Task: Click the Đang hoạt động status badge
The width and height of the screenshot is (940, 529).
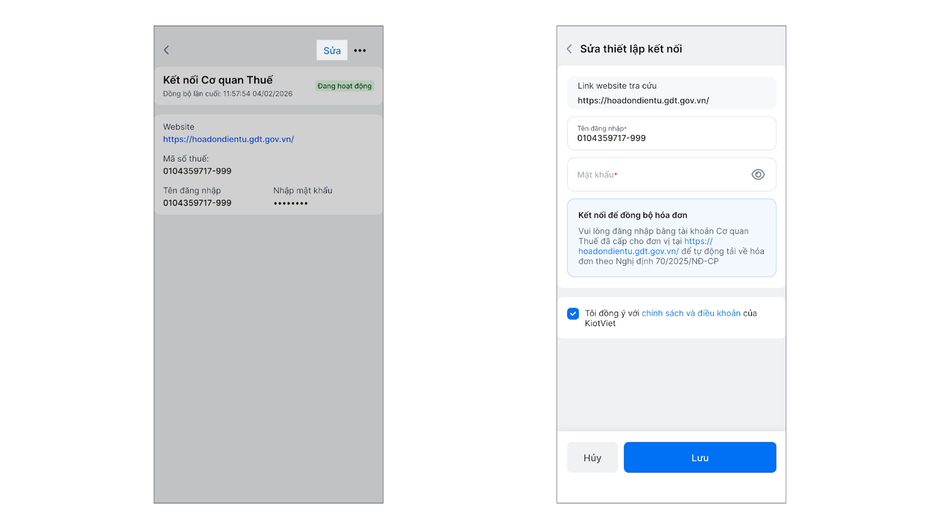Action: tap(344, 86)
